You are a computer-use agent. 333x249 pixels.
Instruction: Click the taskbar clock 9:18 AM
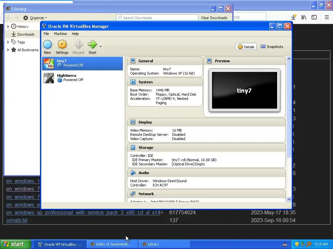[x=321, y=244]
